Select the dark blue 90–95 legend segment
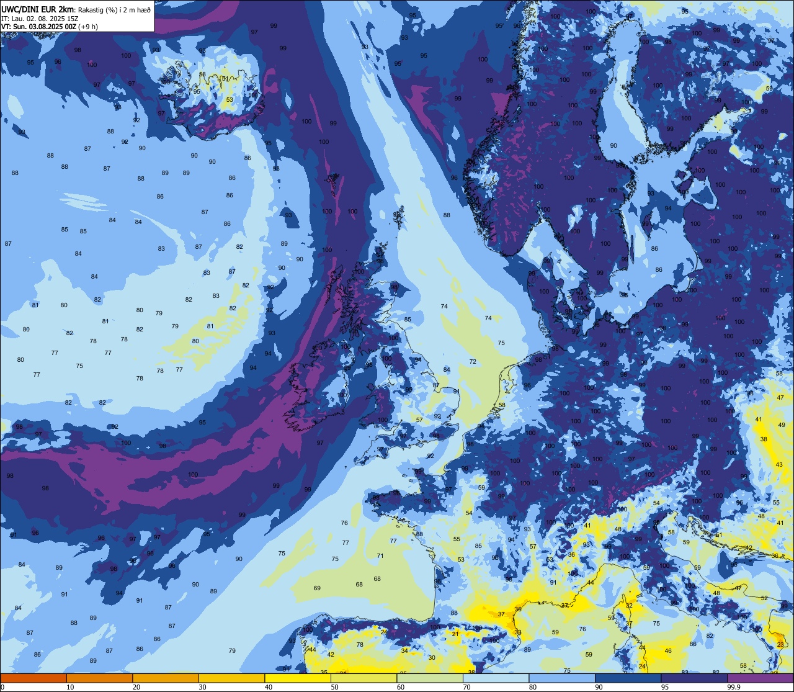 pyautogui.click(x=628, y=678)
